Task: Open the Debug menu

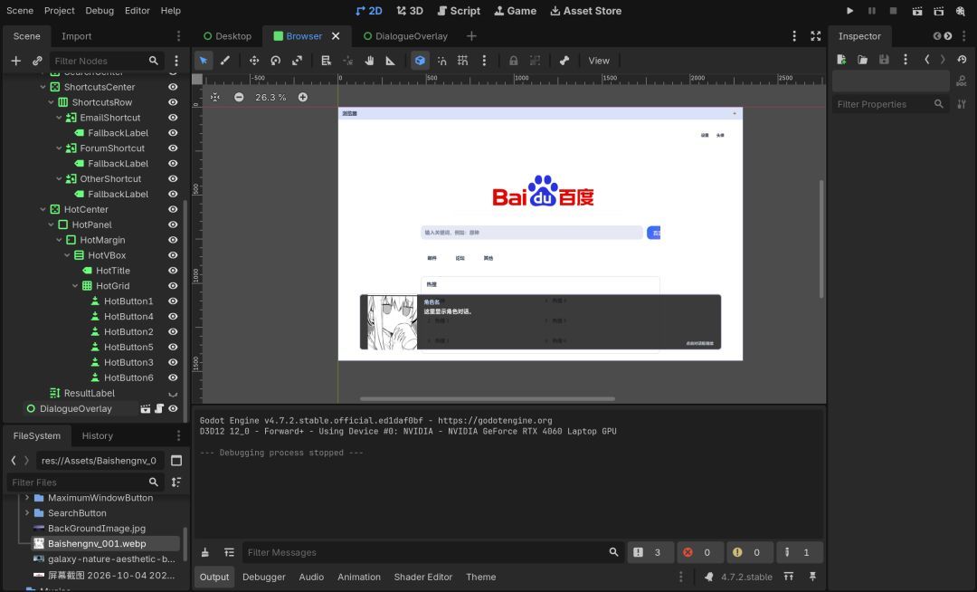Action: click(100, 11)
